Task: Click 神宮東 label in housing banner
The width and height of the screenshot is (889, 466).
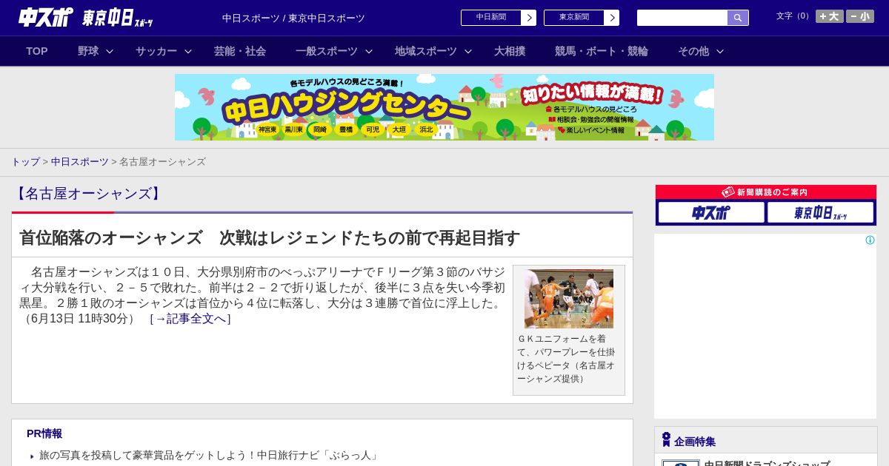Action: pos(267,129)
